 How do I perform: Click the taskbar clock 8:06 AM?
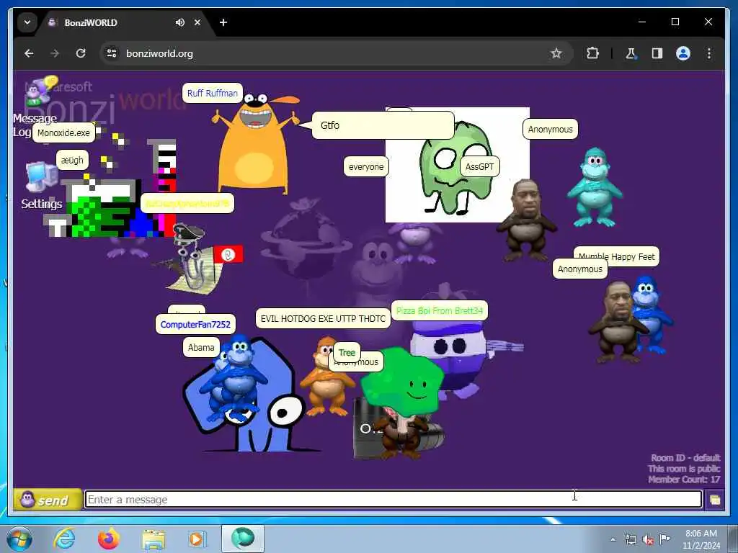pyautogui.click(x=701, y=539)
